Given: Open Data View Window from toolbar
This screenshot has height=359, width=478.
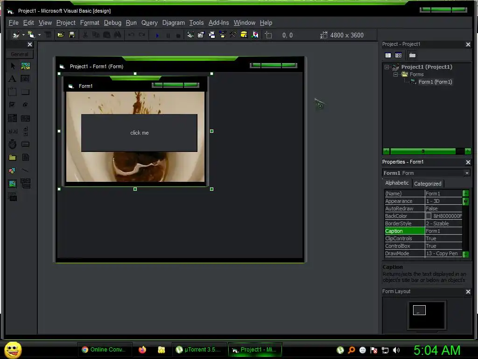Looking at the screenshot, I should click(x=244, y=35).
